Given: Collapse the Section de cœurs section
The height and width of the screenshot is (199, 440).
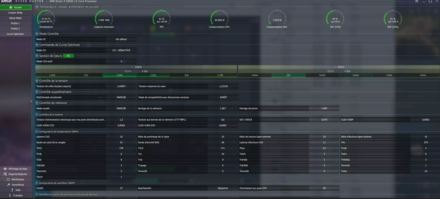Looking at the screenshot, I should click(x=37, y=56).
